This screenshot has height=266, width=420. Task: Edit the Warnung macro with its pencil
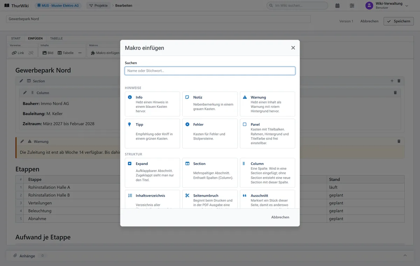[x=22, y=141]
